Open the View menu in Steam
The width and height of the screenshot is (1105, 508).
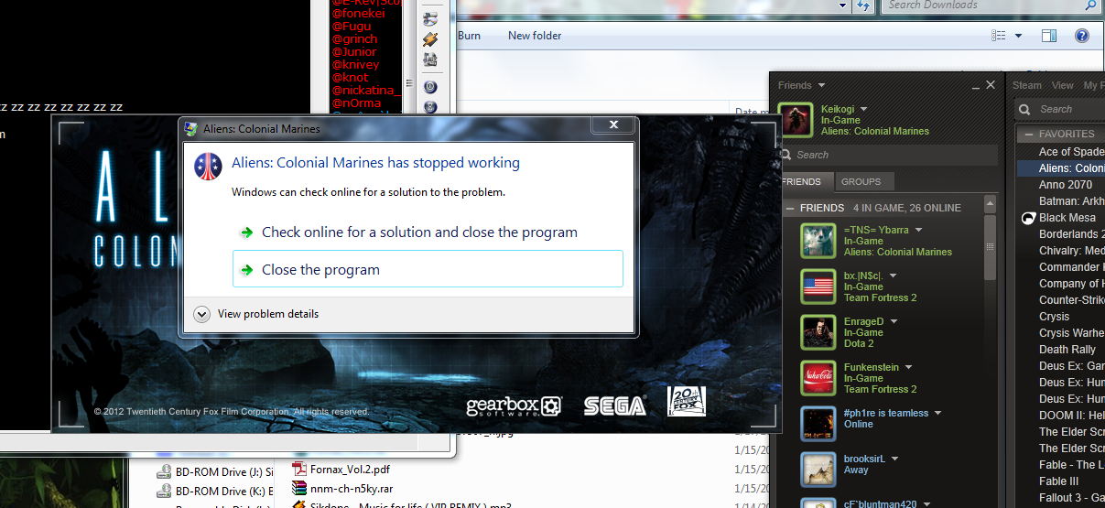pyautogui.click(x=1062, y=85)
